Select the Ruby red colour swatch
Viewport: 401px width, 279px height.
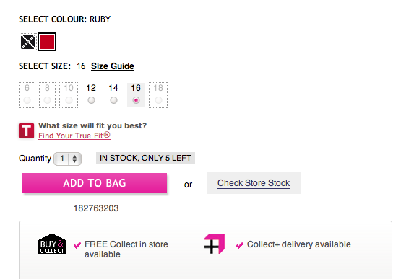(x=47, y=42)
